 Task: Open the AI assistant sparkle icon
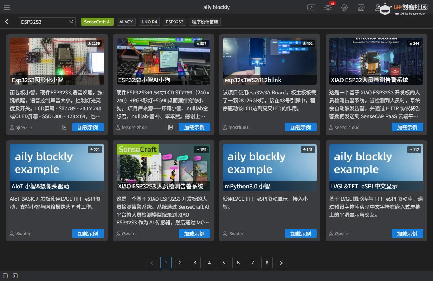click(328, 7)
